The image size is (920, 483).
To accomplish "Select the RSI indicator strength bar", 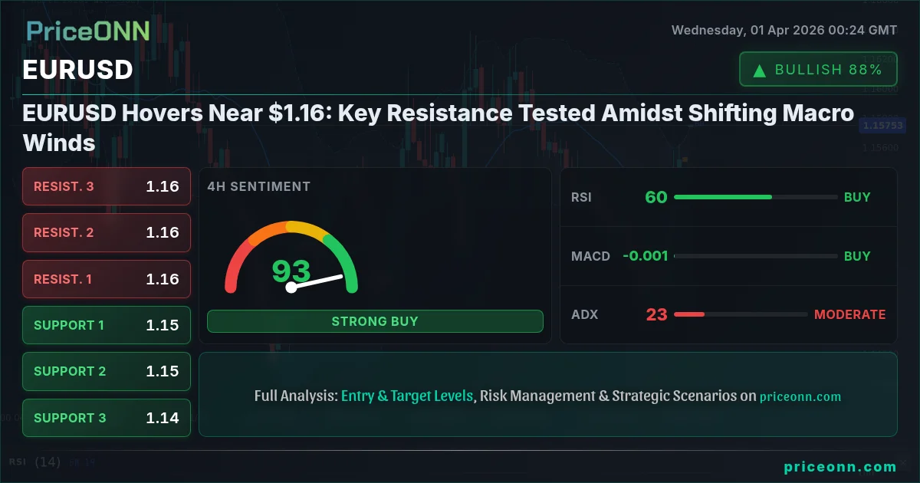I will pyautogui.click(x=755, y=197).
